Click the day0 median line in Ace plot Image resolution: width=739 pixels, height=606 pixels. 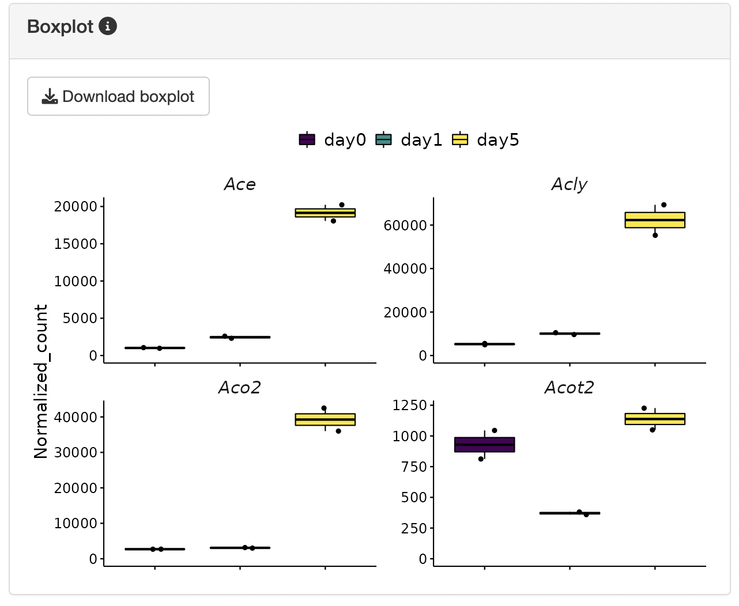(154, 348)
